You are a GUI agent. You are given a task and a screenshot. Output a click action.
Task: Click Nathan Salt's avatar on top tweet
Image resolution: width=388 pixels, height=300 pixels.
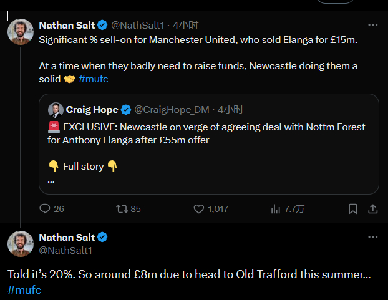(x=21, y=32)
